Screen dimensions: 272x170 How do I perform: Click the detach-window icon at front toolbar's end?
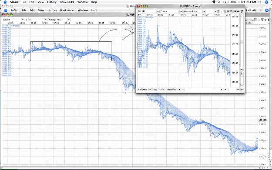coord(242,11)
